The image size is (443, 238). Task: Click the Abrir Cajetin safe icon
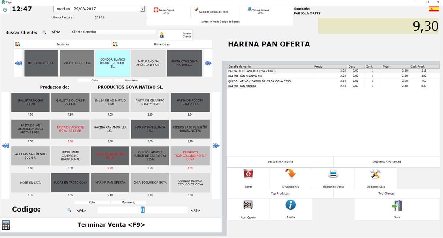(x=248, y=204)
